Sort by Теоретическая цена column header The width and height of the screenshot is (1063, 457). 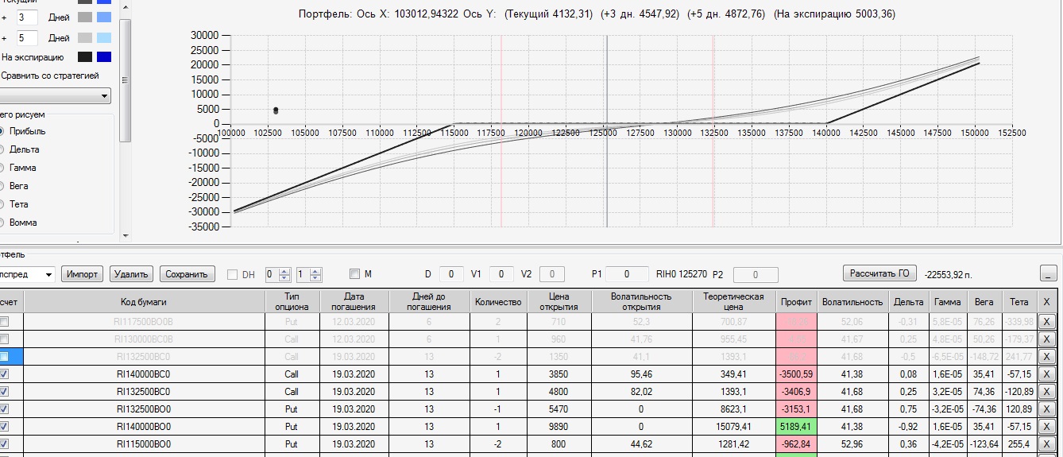733,302
